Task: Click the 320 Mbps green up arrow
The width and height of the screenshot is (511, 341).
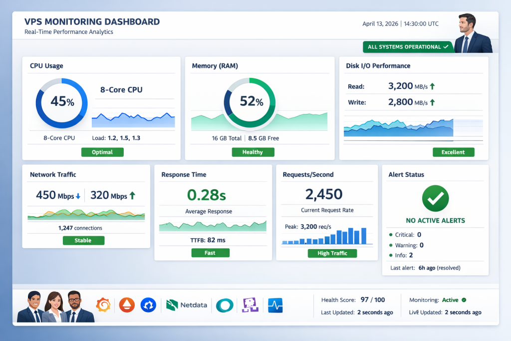Action: coord(132,196)
